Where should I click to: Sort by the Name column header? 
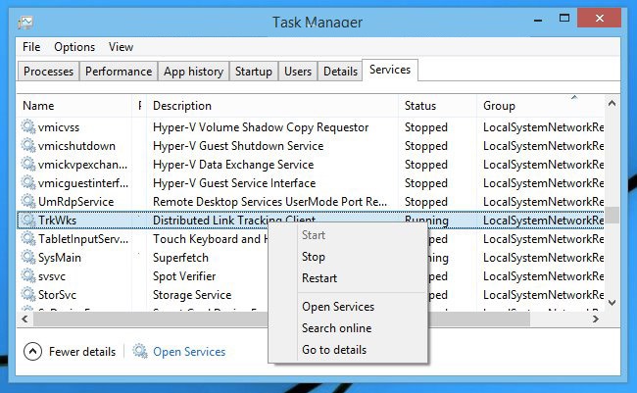(74, 106)
